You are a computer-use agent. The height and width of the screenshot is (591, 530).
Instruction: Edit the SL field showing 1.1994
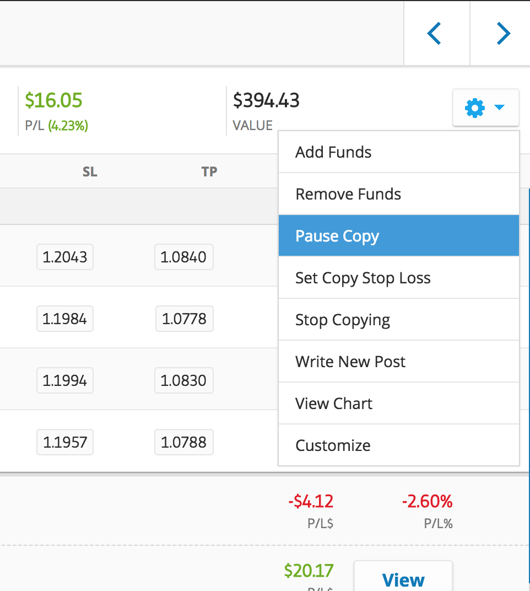pos(64,380)
